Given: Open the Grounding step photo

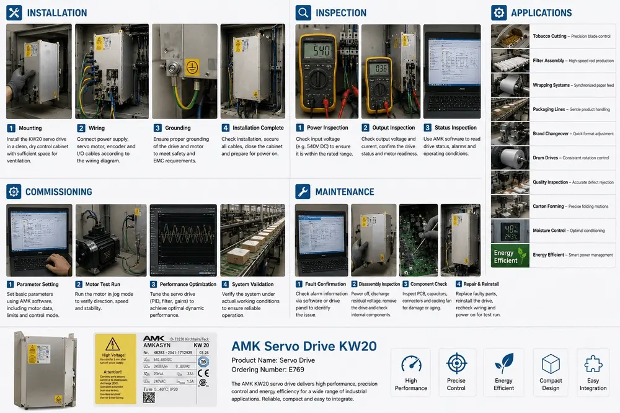Looking at the screenshot, I should [185, 71].
